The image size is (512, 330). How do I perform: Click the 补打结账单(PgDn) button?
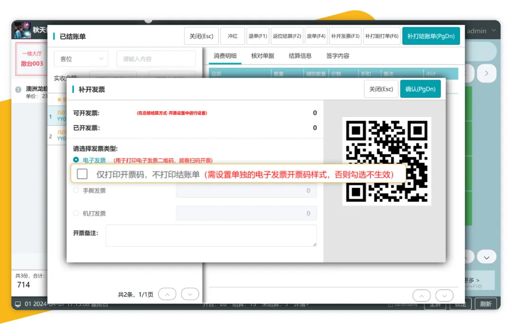(430, 36)
